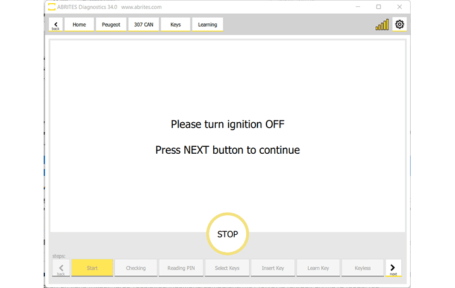This screenshot has width=455, height=288.
Task: Choose the Select Keys step
Action: (x=227, y=268)
